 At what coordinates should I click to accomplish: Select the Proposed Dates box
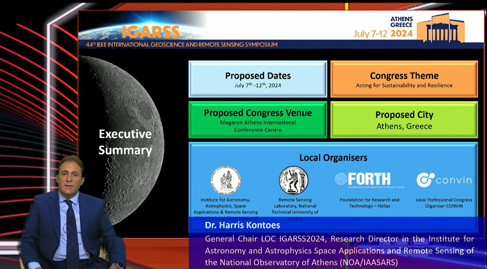click(258, 79)
